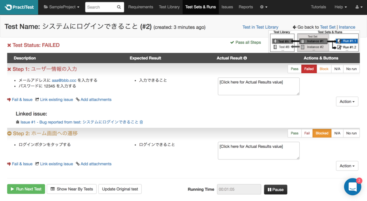The width and height of the screenshot is (367, 201).
Task: Click bug icon beside Issue #1
Action: tap(18, 122)
